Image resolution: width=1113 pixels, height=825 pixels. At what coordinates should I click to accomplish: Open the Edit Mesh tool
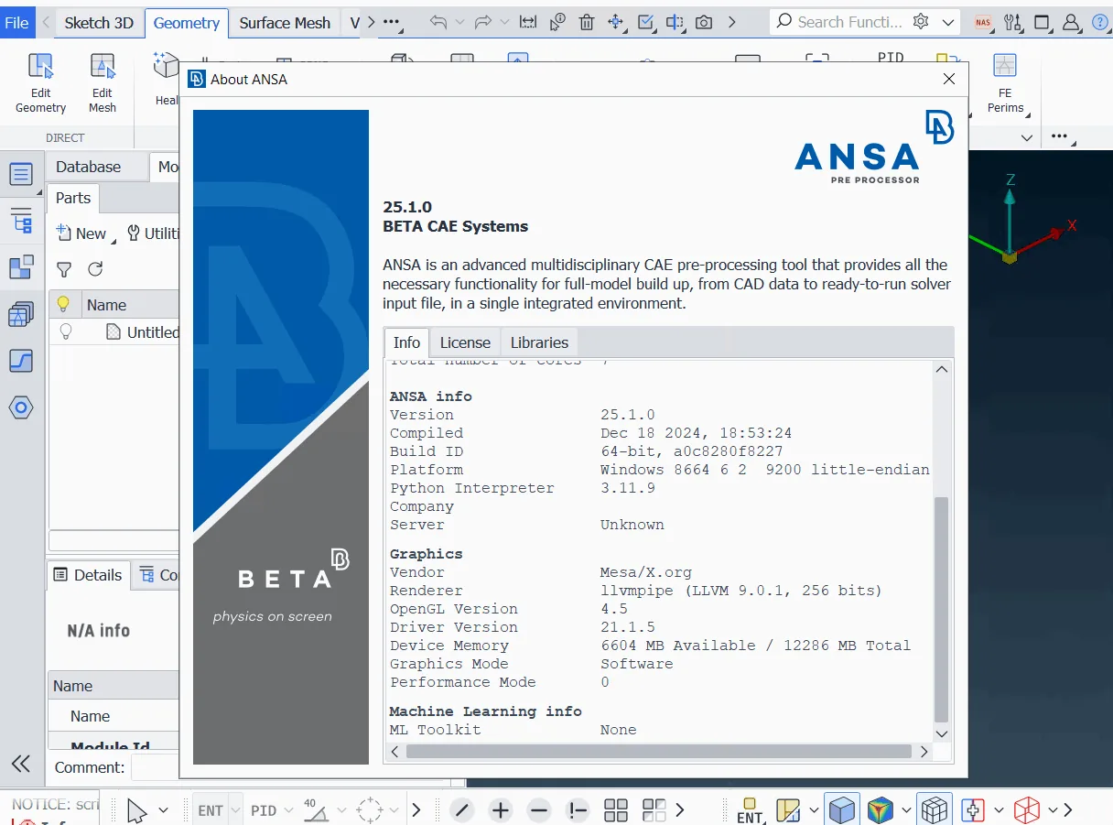point(103,83)
